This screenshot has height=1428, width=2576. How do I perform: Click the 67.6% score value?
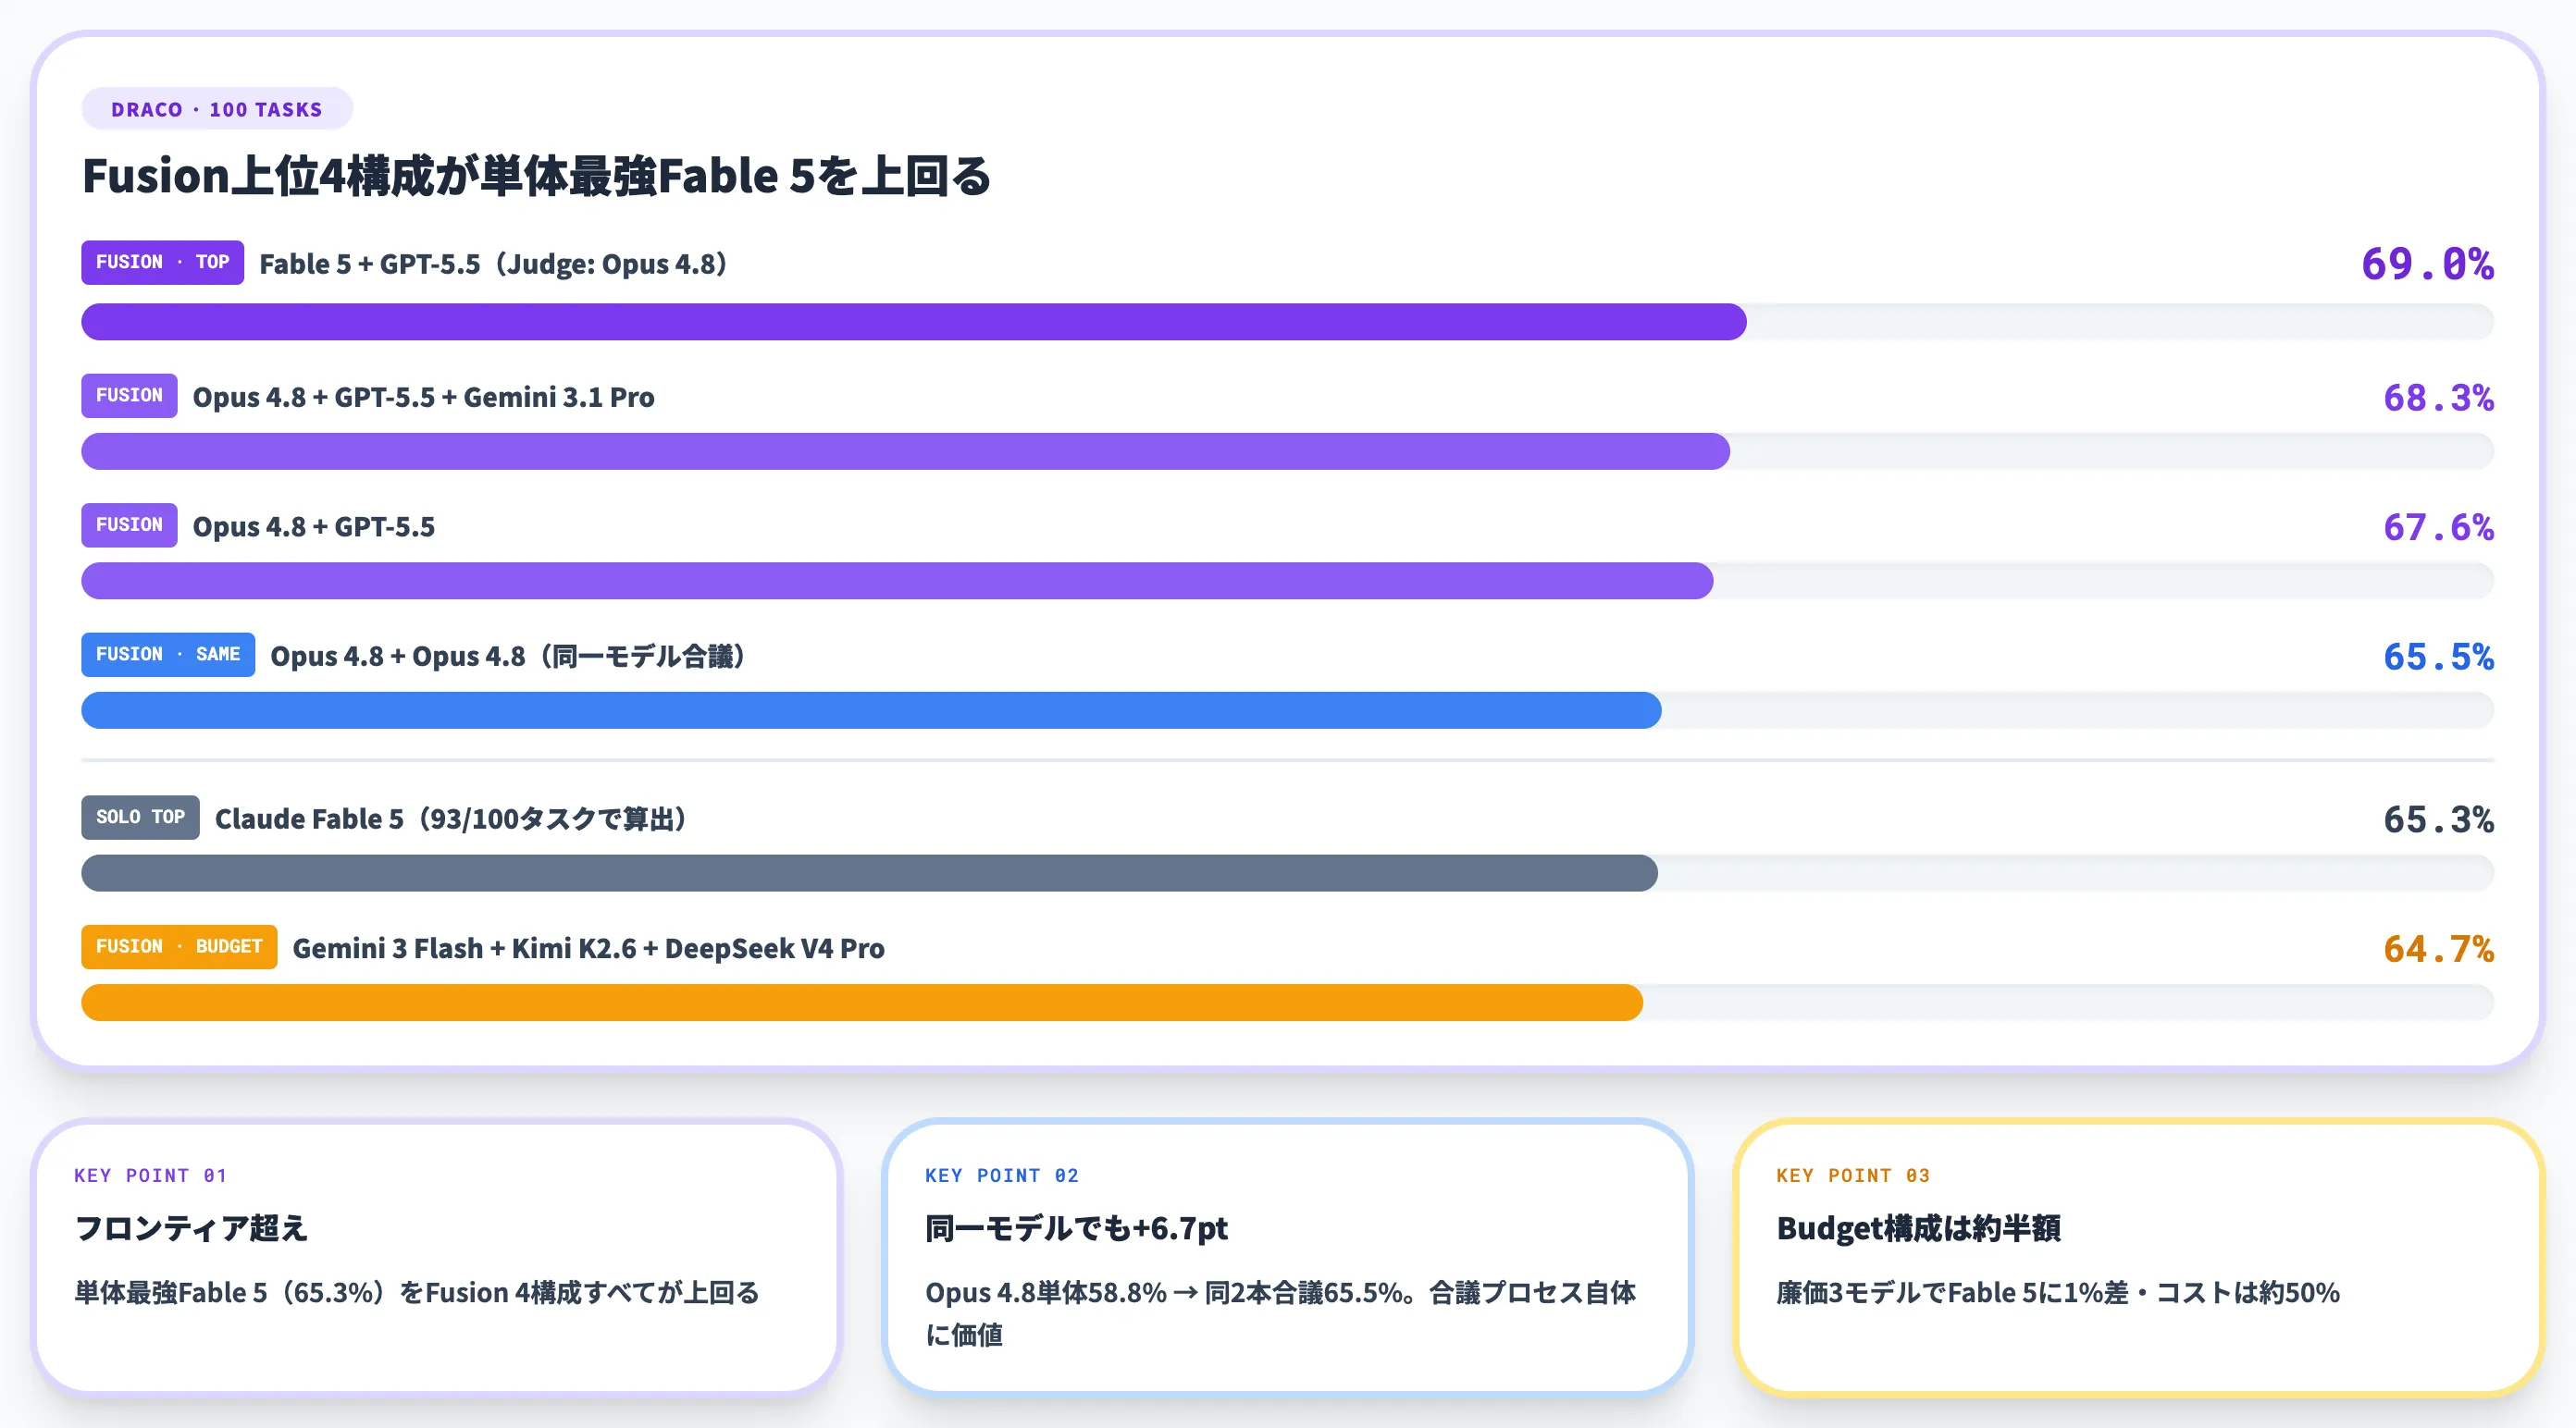2438,526
